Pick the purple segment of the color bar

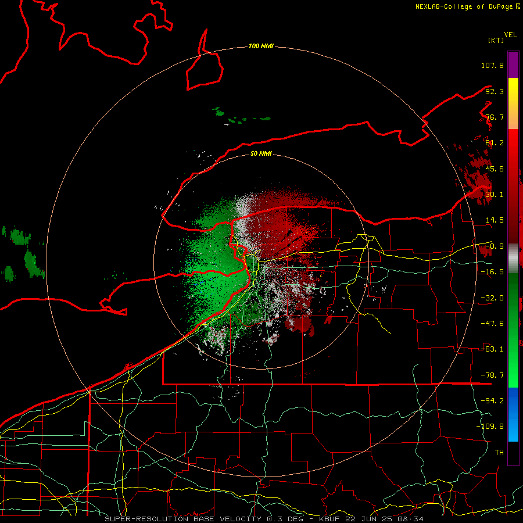[513, 65]
